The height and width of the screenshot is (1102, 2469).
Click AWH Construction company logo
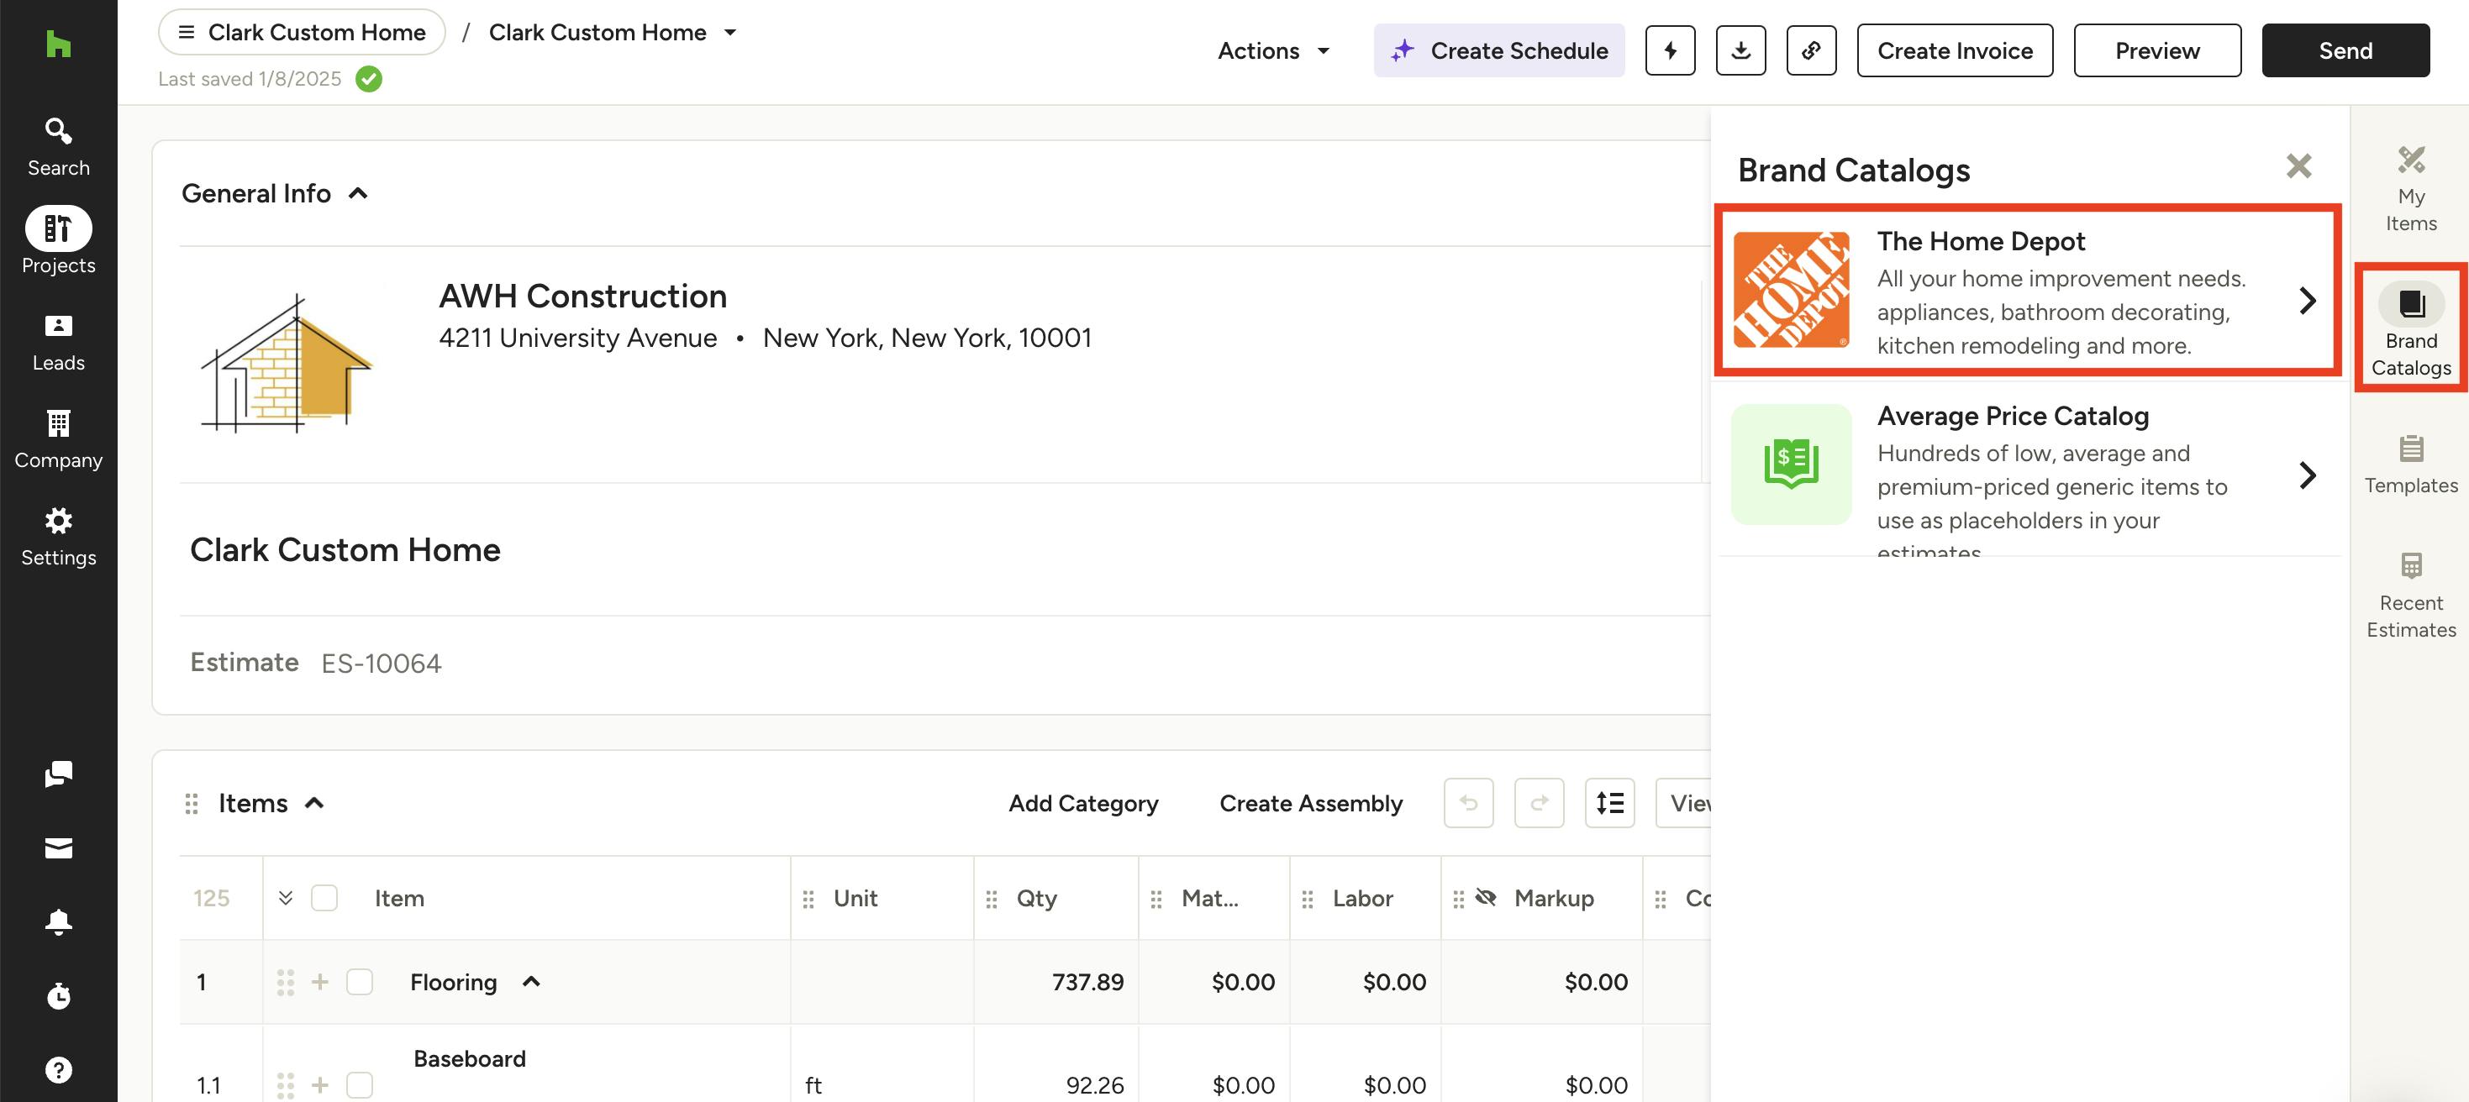286,363
